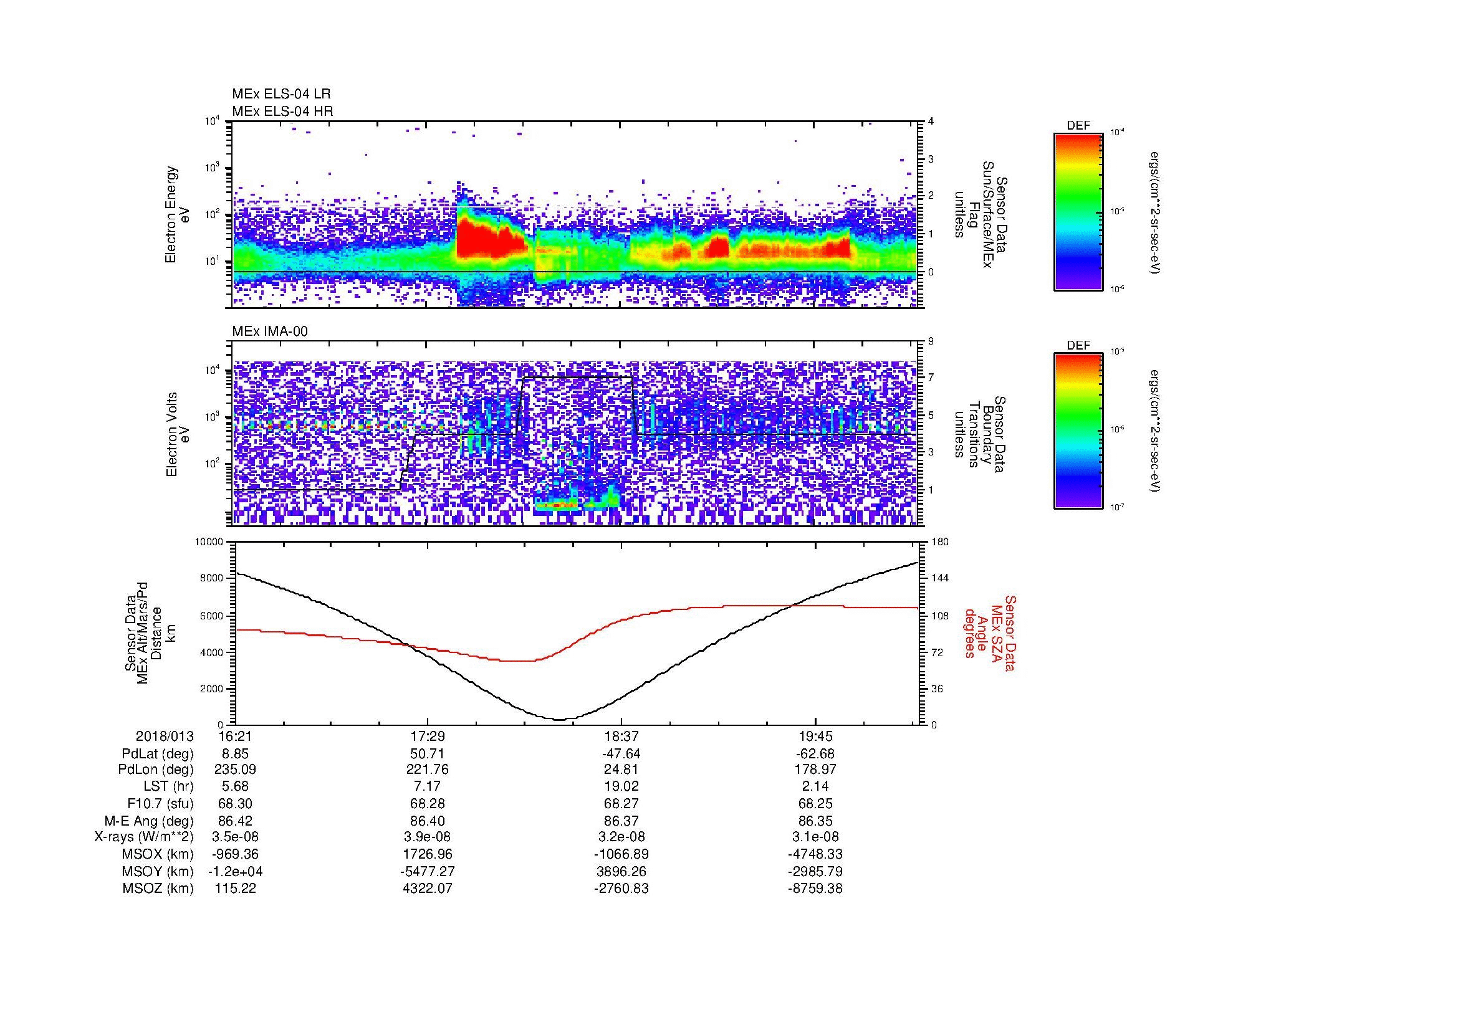Viewport: 1458px width, 1030px height.
Task: Click the F10.7 value '68.25'
Action: 815,803
